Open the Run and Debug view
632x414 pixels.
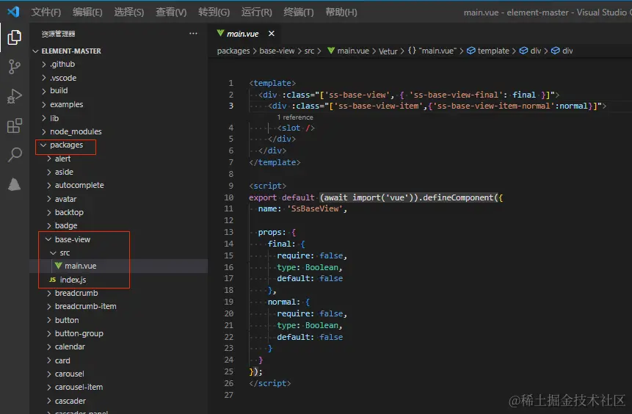15,96
